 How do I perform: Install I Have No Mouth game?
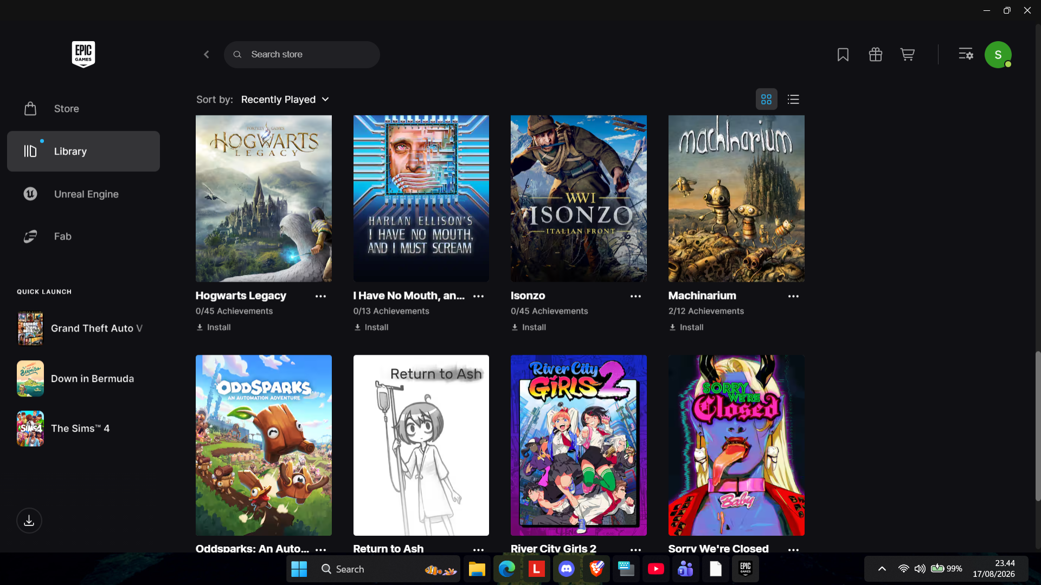coord(371,327)
